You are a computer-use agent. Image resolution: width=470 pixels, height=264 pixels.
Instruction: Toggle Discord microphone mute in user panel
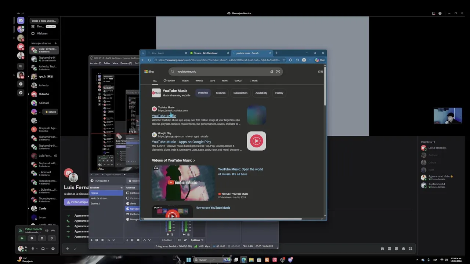click(33, 249)
